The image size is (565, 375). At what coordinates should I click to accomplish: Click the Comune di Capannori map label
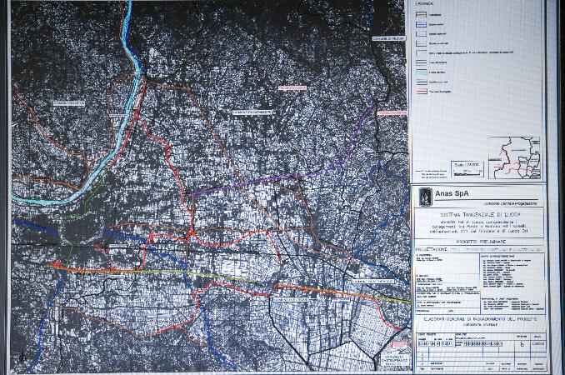point(252,111)
